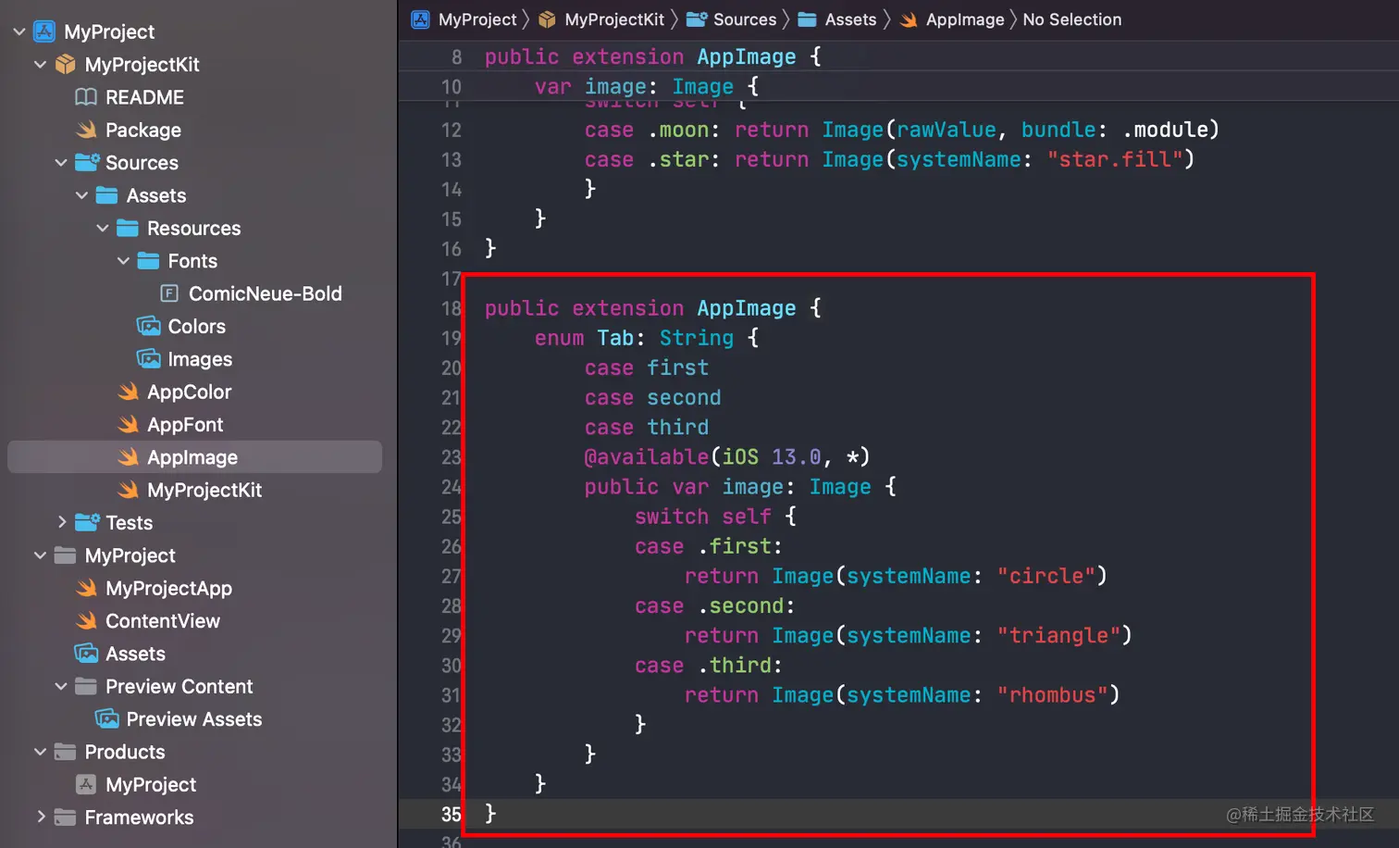Open the ContentView file

[x=163, y=620]
